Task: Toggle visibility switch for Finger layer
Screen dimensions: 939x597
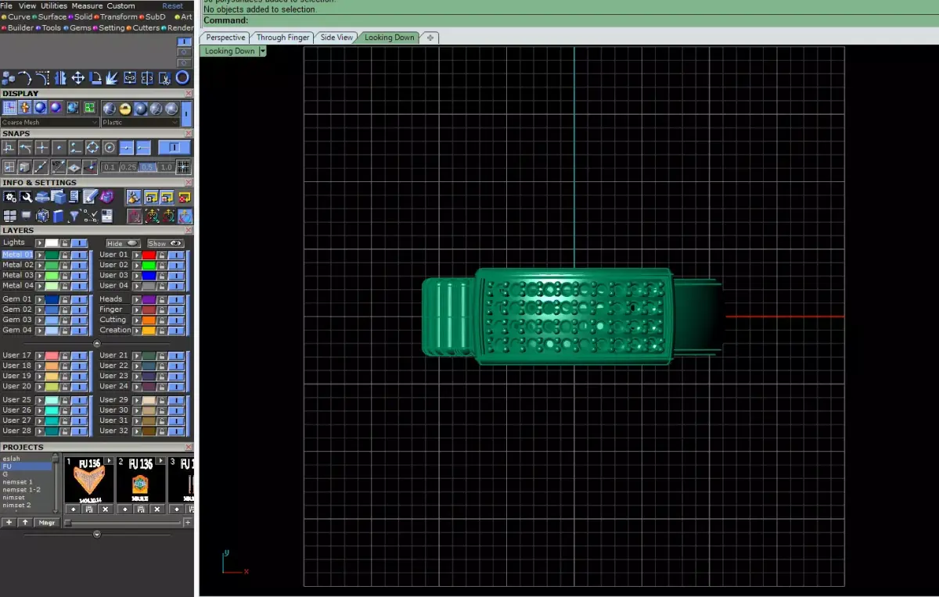Action: (176, 309)
